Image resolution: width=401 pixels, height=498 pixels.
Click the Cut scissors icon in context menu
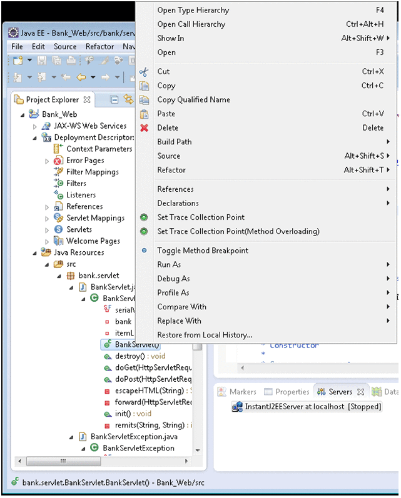tap(144, 72)
